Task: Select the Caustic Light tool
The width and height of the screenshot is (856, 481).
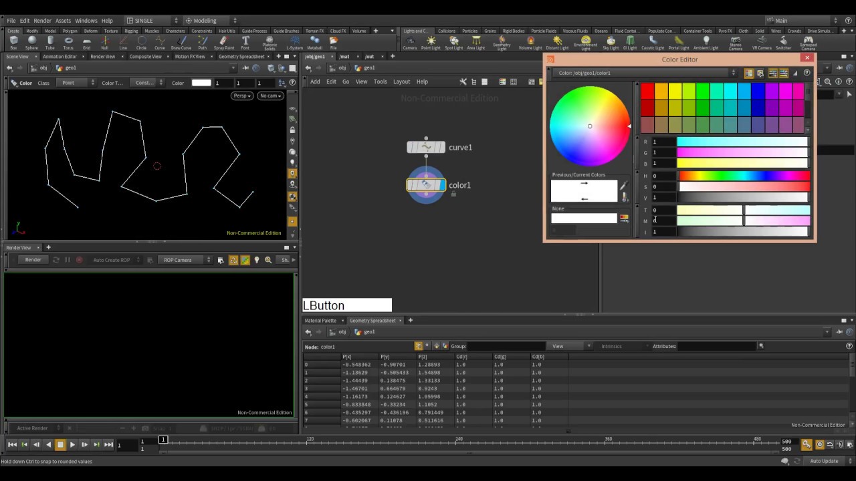Action: click(652, 43)
